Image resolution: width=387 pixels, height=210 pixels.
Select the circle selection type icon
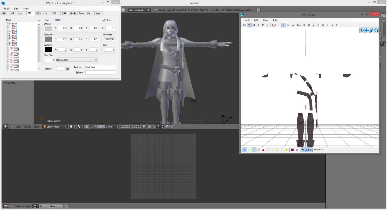(288, 25)
